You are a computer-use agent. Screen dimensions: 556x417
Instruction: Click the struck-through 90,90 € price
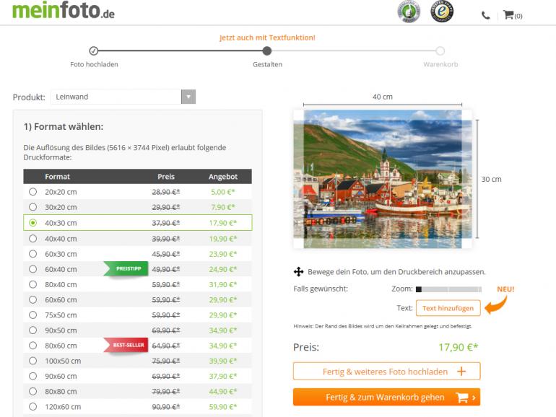pos(166,406)
